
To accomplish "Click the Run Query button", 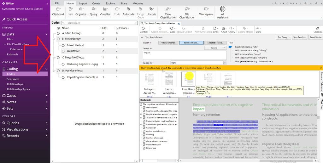I will coord(282,37).
